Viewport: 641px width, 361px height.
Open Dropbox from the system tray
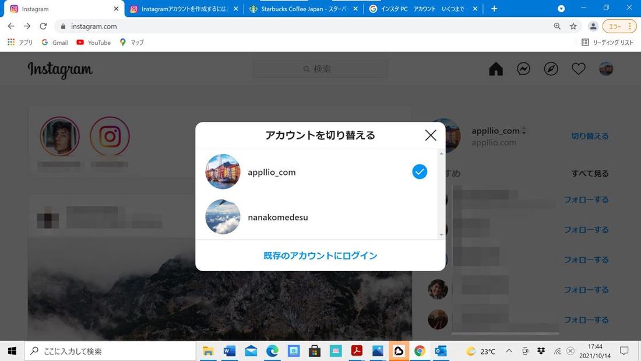(x=541, y=351)
